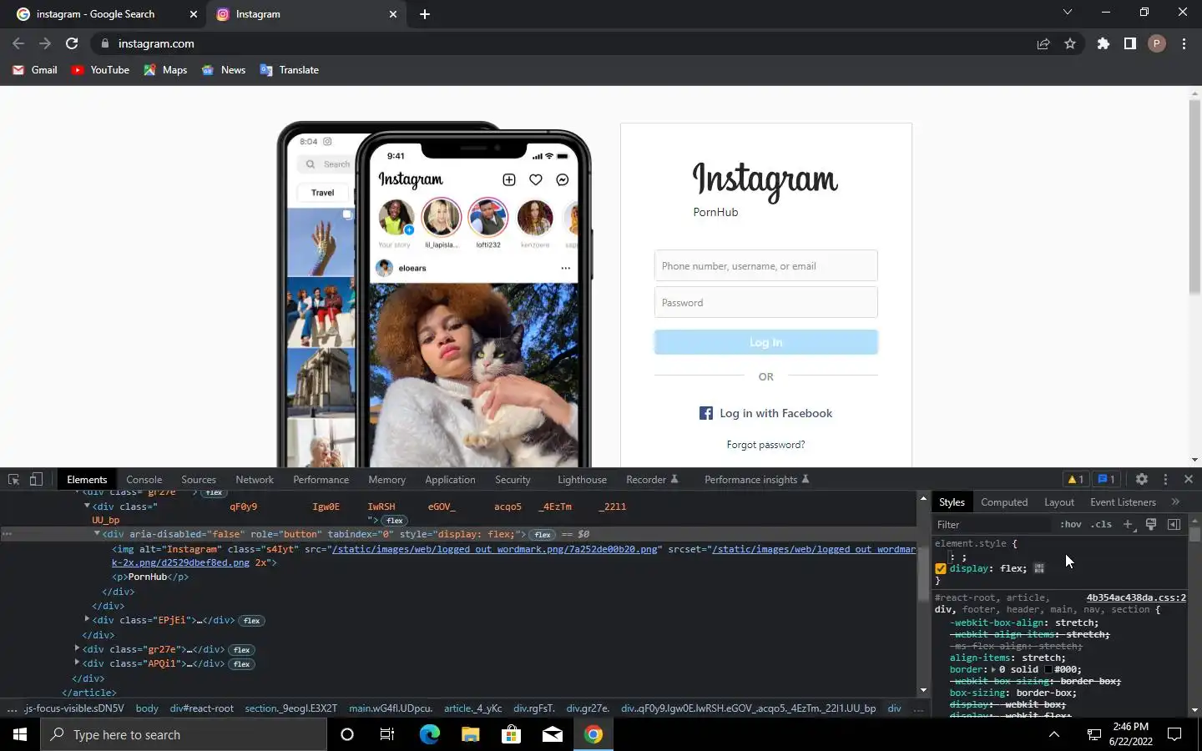Focus the Styles Filter box
Viewport: 1202px width, 751px height.
[993, 524]
